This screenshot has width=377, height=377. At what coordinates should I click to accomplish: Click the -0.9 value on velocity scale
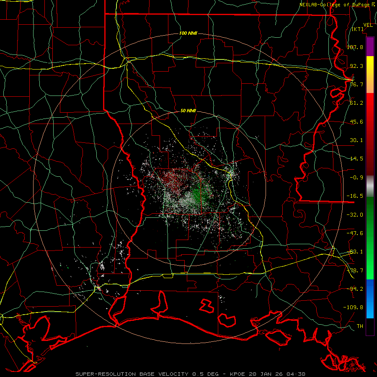(356, 178)
